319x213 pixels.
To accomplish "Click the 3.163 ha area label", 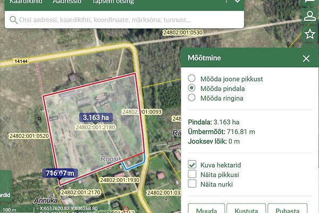I will [96, 117].
